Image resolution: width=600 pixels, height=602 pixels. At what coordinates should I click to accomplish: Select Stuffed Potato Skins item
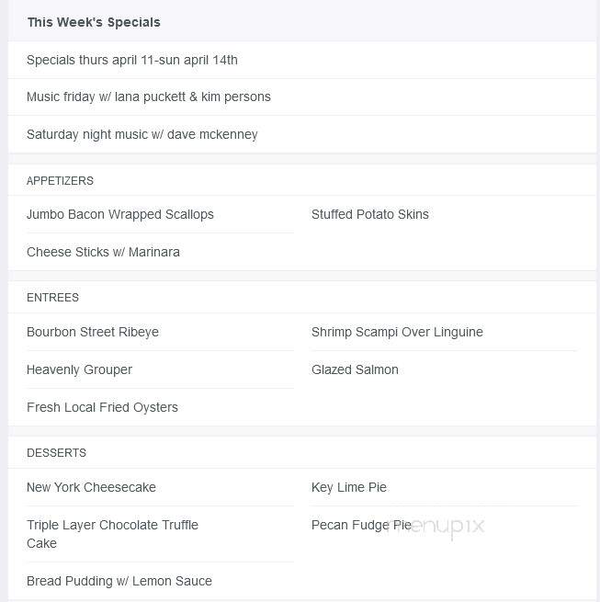[x=370, y=214]
